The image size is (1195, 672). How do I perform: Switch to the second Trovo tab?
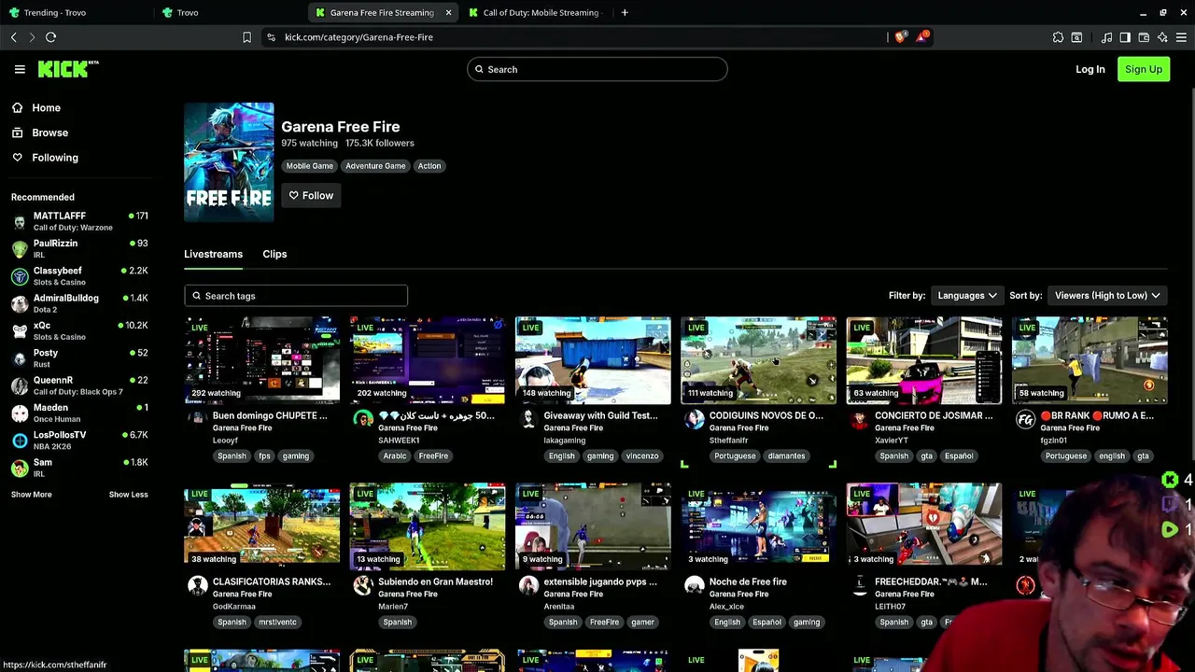click(x=230, y=12)
